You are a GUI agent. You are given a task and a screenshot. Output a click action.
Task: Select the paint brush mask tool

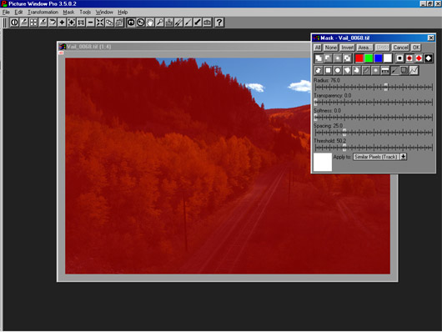[x=395, y=70]
